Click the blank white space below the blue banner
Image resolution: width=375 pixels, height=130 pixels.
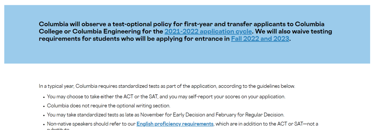(x=187, y=73)
